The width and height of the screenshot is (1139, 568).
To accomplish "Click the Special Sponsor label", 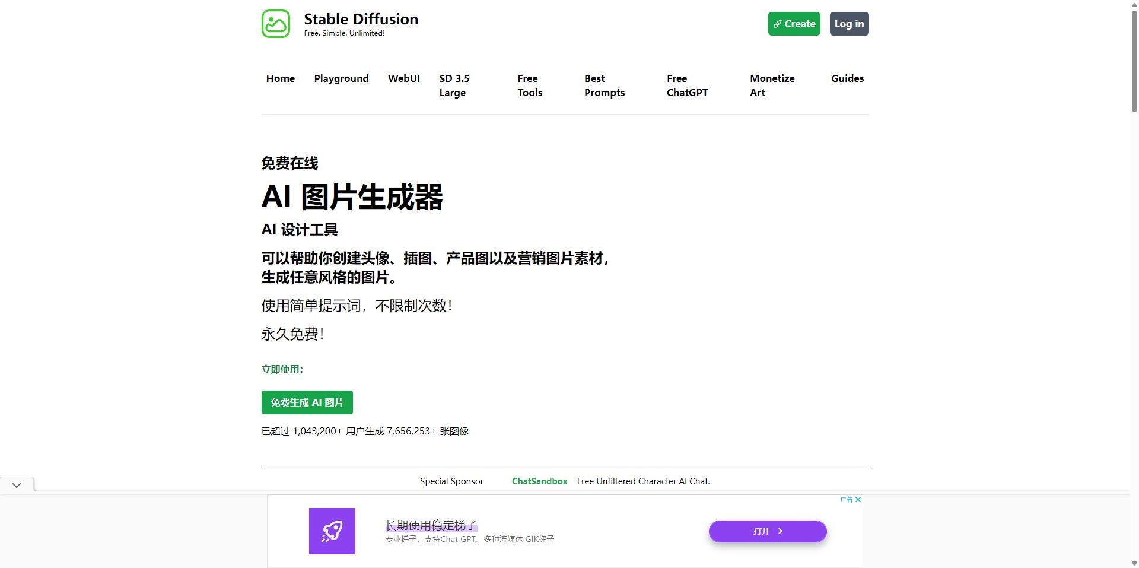I will 451,481.
